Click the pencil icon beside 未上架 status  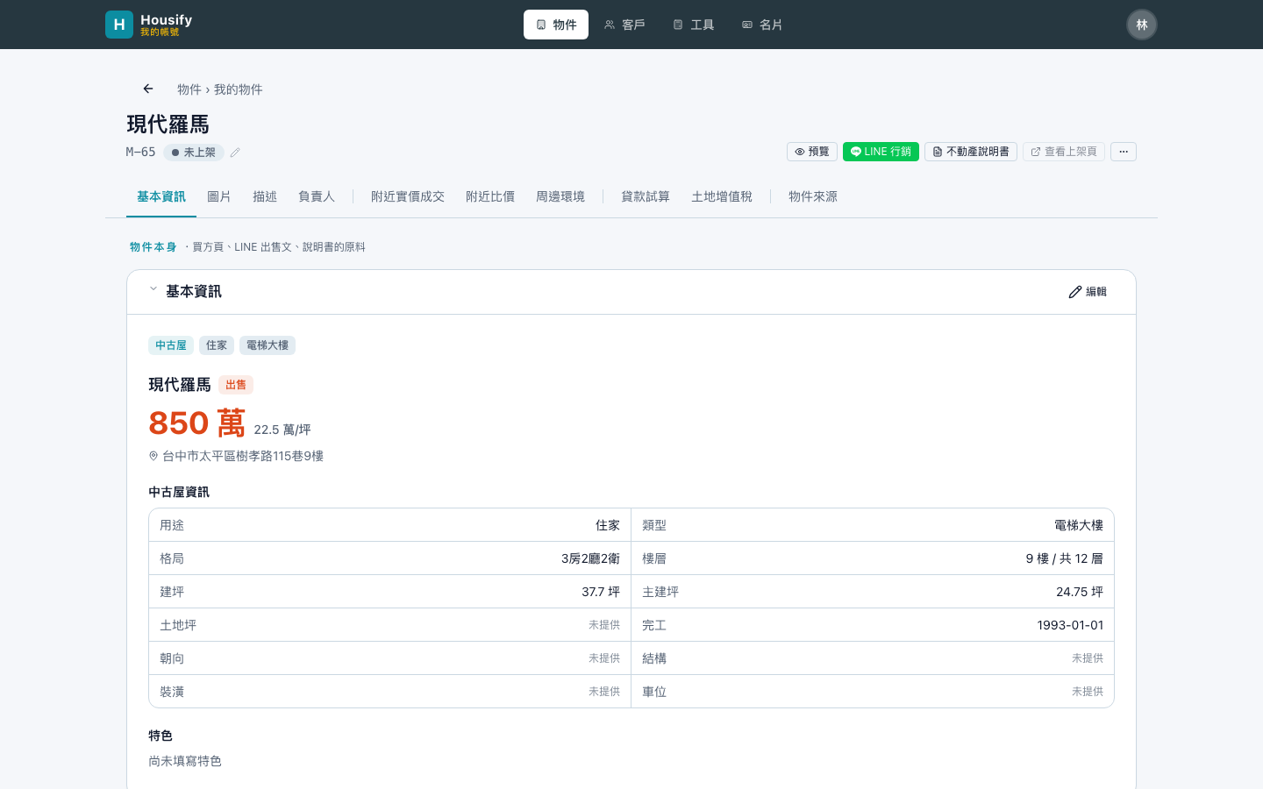click(235, 153)
